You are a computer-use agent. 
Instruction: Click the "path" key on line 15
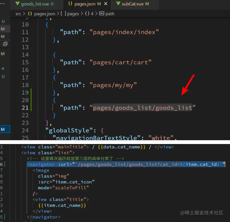click(71, 63)
